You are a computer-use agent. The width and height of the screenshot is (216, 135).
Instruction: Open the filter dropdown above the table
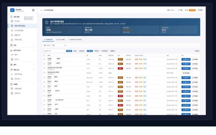click(59, 45)
